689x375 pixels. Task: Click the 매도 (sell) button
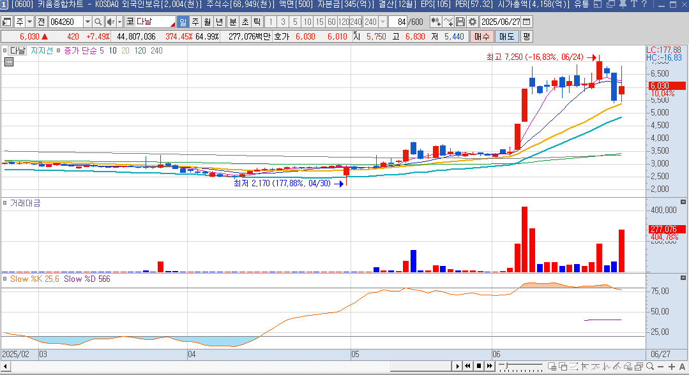pos(506,36)
